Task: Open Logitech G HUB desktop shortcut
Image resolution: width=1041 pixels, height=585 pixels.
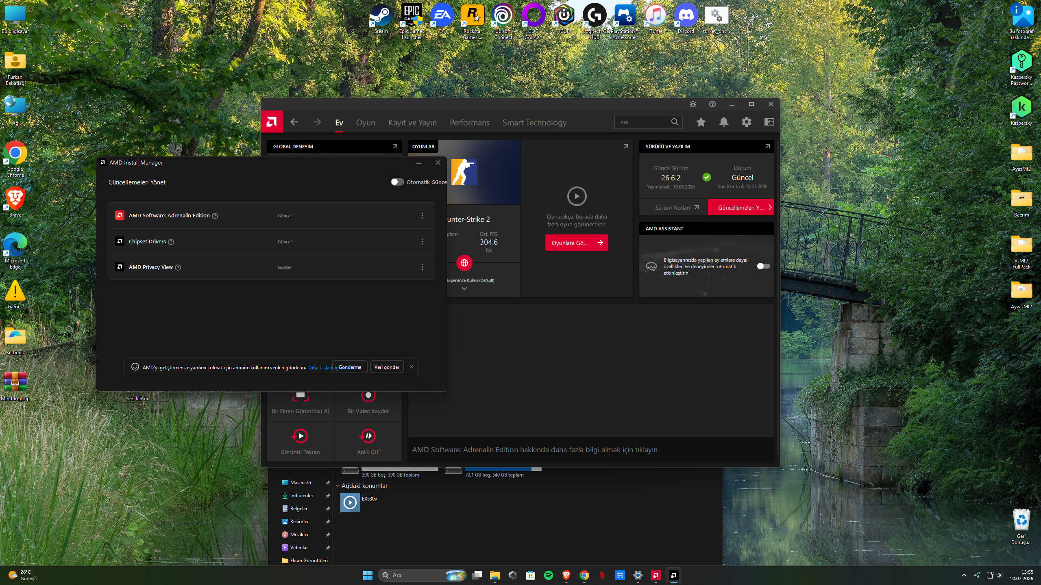Action: [595, 22]
